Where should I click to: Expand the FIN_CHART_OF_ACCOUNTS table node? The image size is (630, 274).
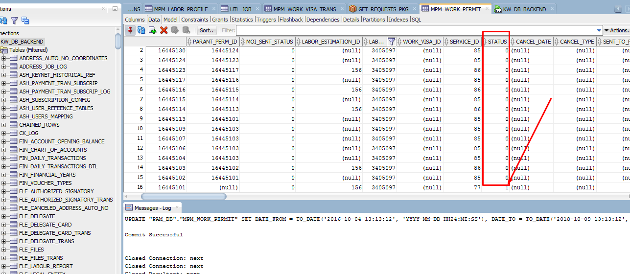[4, 150]
